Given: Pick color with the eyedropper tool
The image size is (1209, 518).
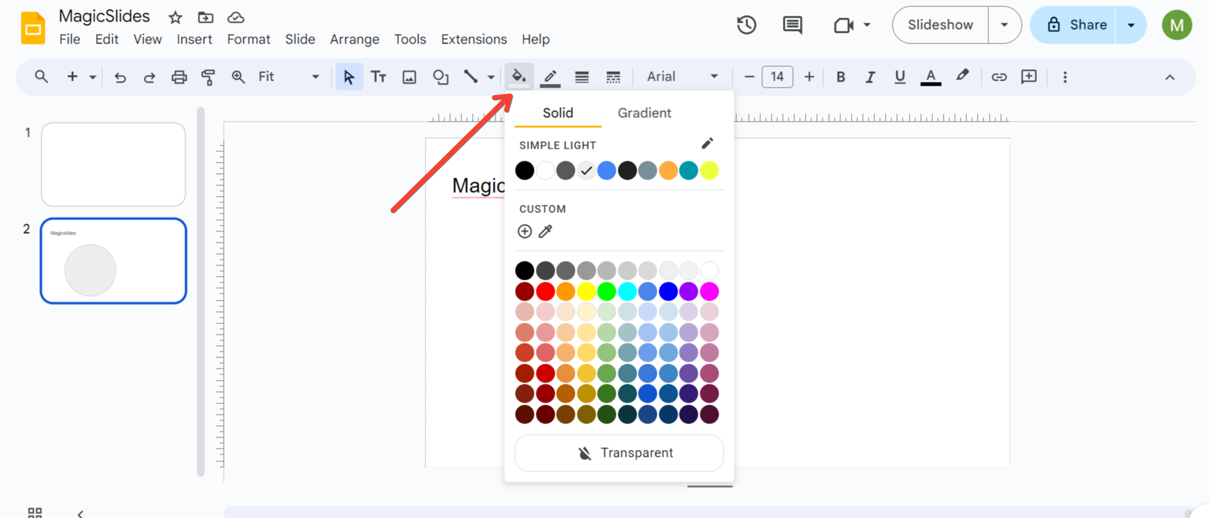Looking at the screenshot, I should [x=545, y=231].
